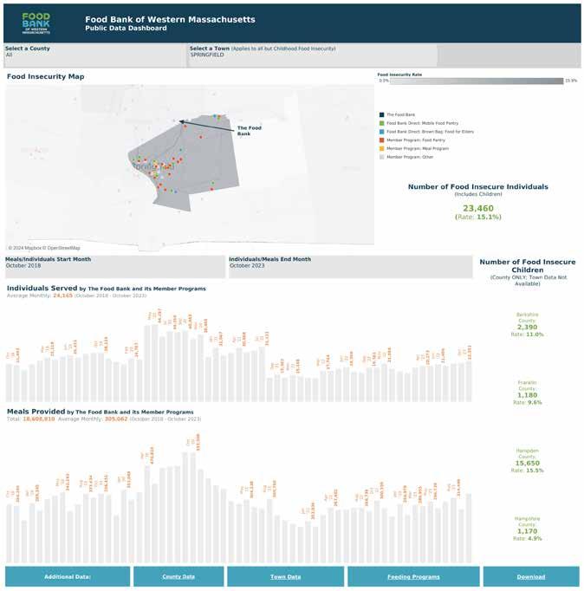Viewport: 584px width, 591px height.
Task: Click the 'Number of Food Insecure Children' heading
Action: coord(528,266)
